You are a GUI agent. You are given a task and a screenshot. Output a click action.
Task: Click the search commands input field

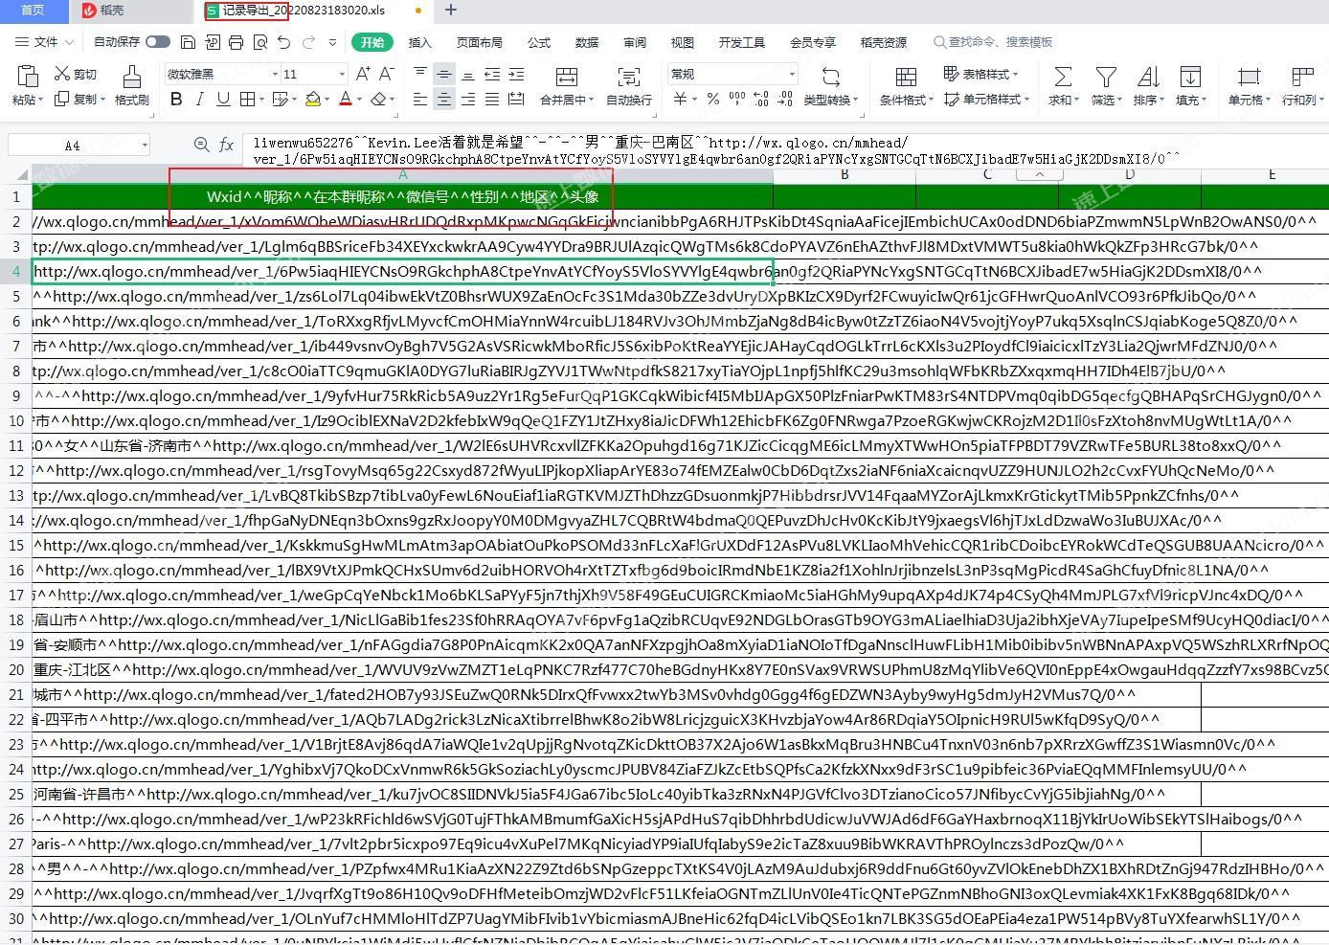pyautogui.click(x=994, y=42)
